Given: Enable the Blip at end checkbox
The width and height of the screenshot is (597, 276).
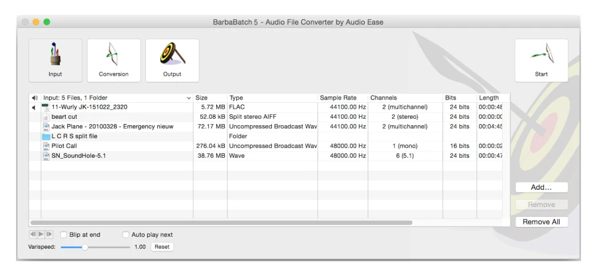Looking at the screenshot, I should click(64, 235).
